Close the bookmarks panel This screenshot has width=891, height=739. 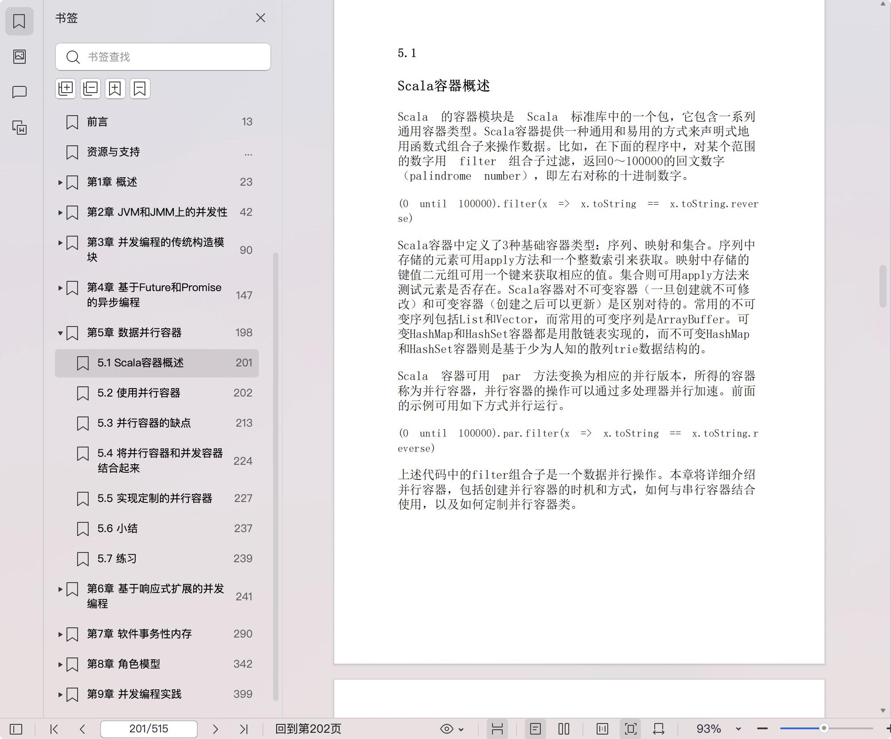261,18
